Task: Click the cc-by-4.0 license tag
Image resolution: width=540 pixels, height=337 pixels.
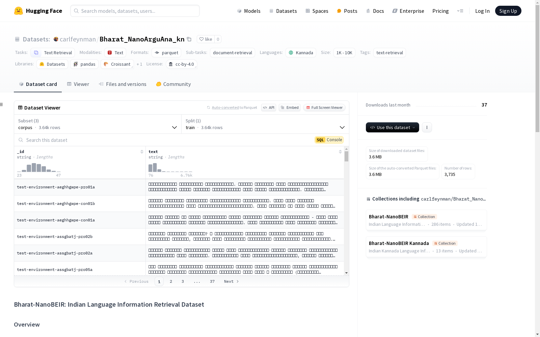Action: point(182,64)
